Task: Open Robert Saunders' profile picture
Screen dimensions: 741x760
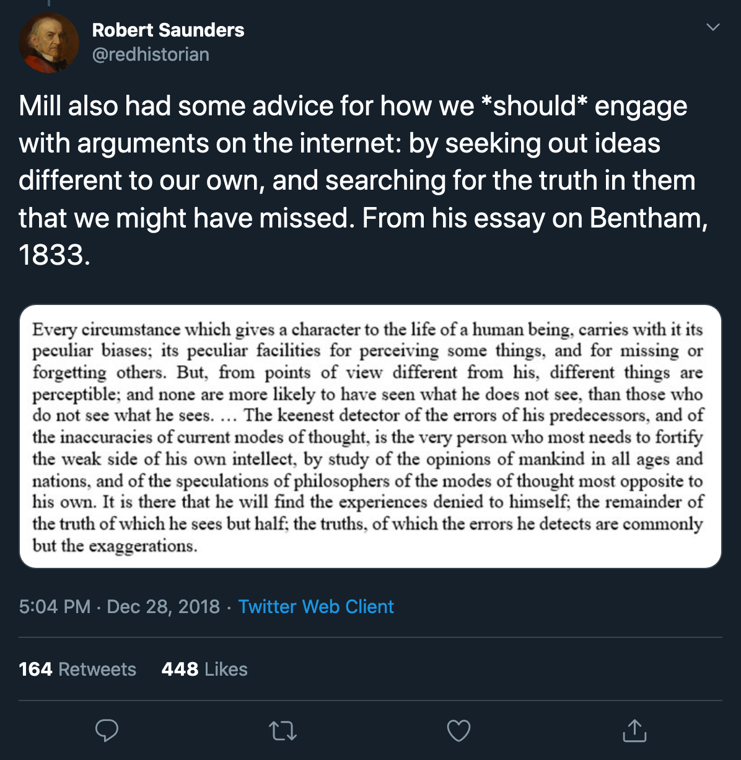Action: click(49, 43)
